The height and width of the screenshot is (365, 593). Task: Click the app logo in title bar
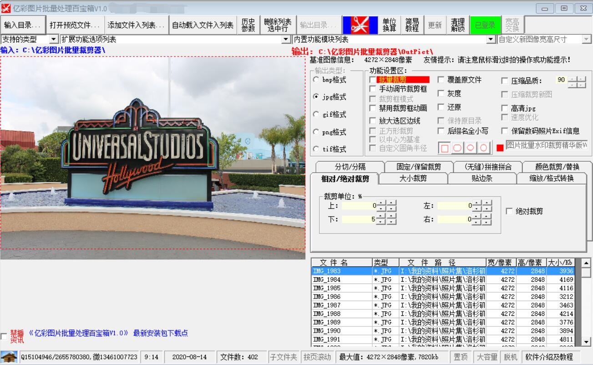coord(6,8)
